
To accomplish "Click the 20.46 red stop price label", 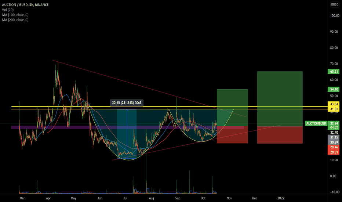I will click(334, 147).
